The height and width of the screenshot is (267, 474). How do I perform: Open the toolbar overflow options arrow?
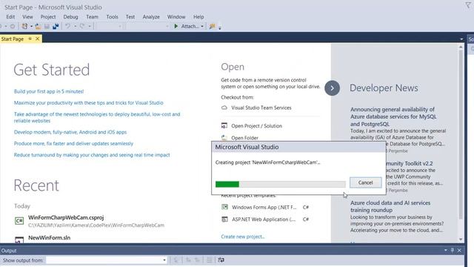[x=220, y=27]
